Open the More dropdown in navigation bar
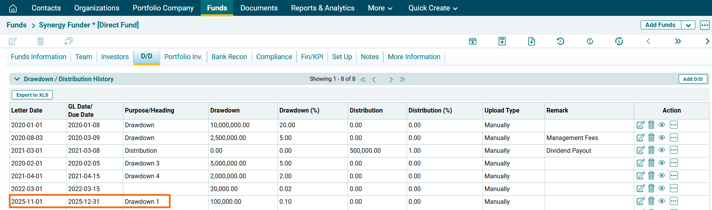The image size is (712, 210). tap(380, 8)
